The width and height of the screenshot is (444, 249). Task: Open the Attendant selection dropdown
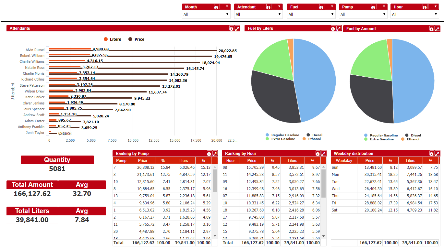[x=258, y=14]
